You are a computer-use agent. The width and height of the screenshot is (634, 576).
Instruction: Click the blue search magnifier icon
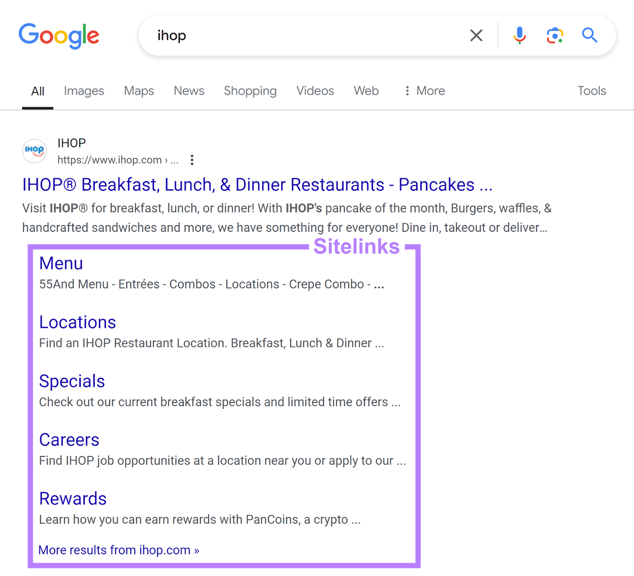click(x=589, y=35)
